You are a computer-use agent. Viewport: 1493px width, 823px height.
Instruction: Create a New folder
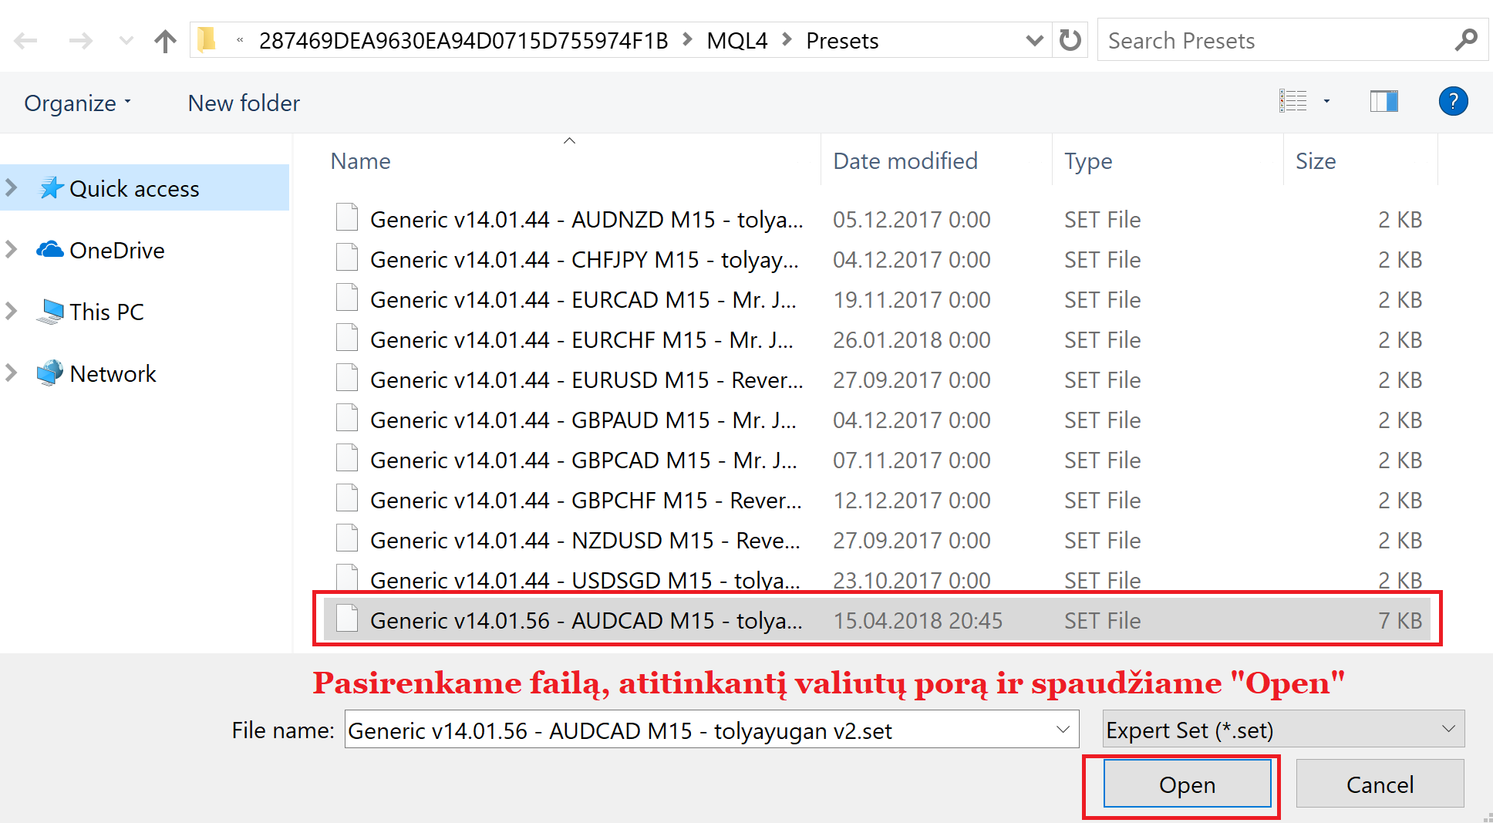244,103
